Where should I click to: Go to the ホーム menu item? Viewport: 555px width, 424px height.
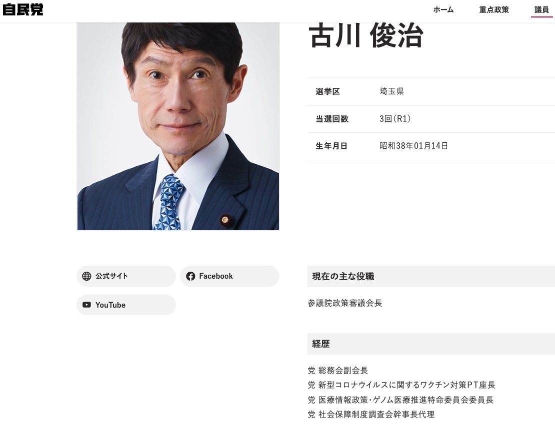click(x=443, y=10)
